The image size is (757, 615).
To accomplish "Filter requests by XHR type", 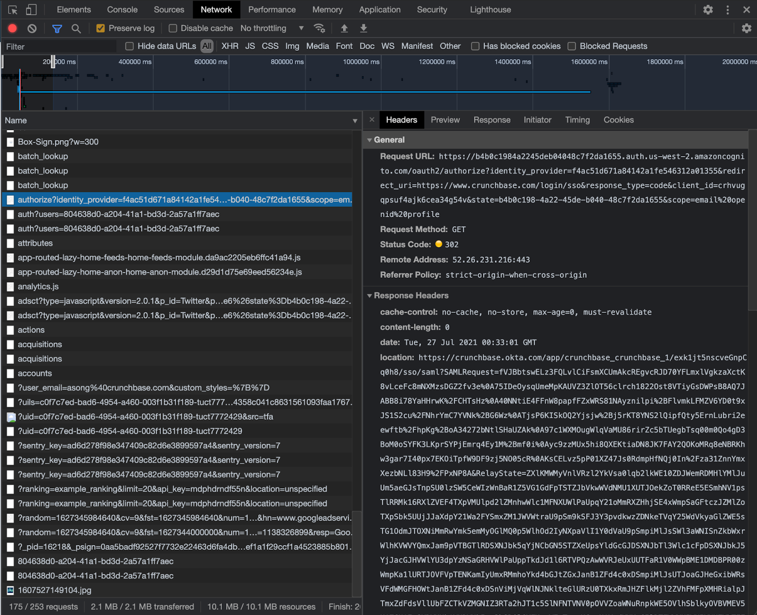I will click(230, 46).
